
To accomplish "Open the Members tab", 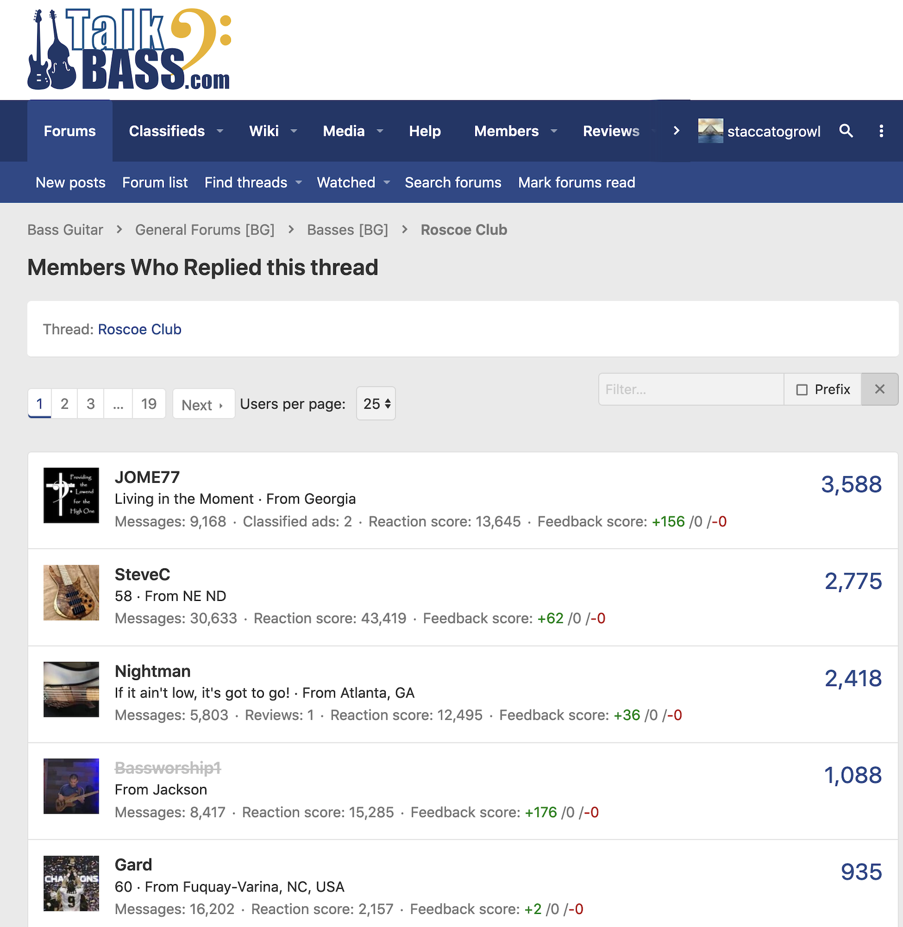I will 506,131.
